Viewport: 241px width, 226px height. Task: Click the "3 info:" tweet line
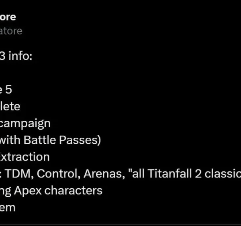point(16,56)
